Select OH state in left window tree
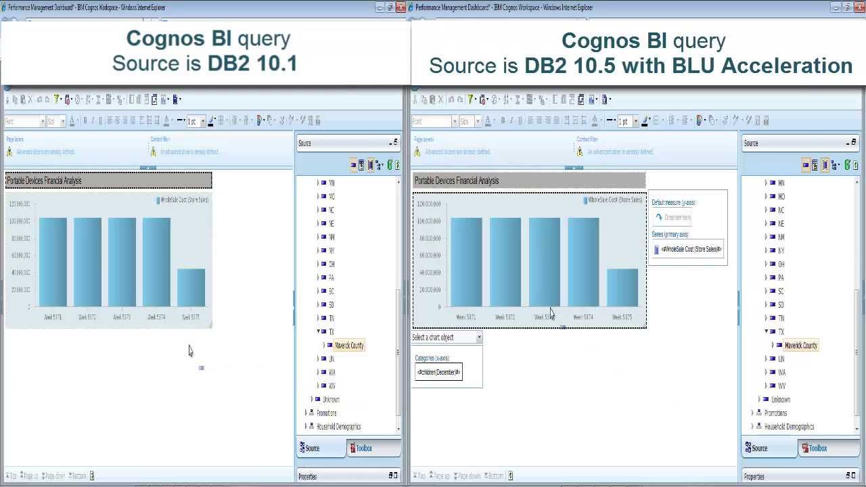The image size is (866, 487). point(332,264)
